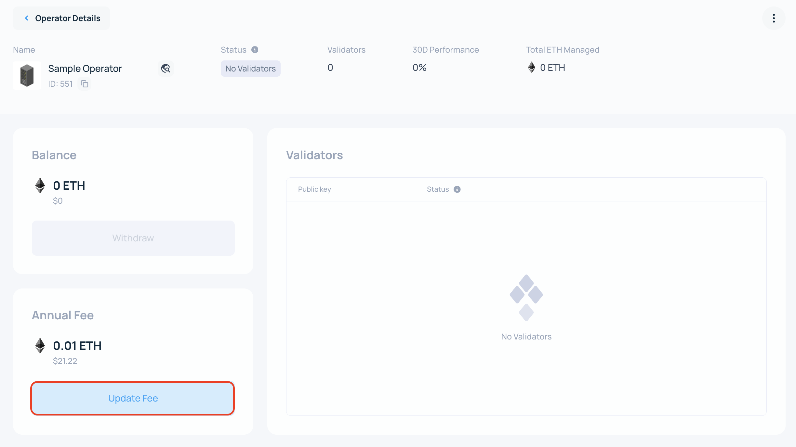796x447 pixels.
Task: Click the Ethereum icon in Balance card
Action: [x=40, y=185]
